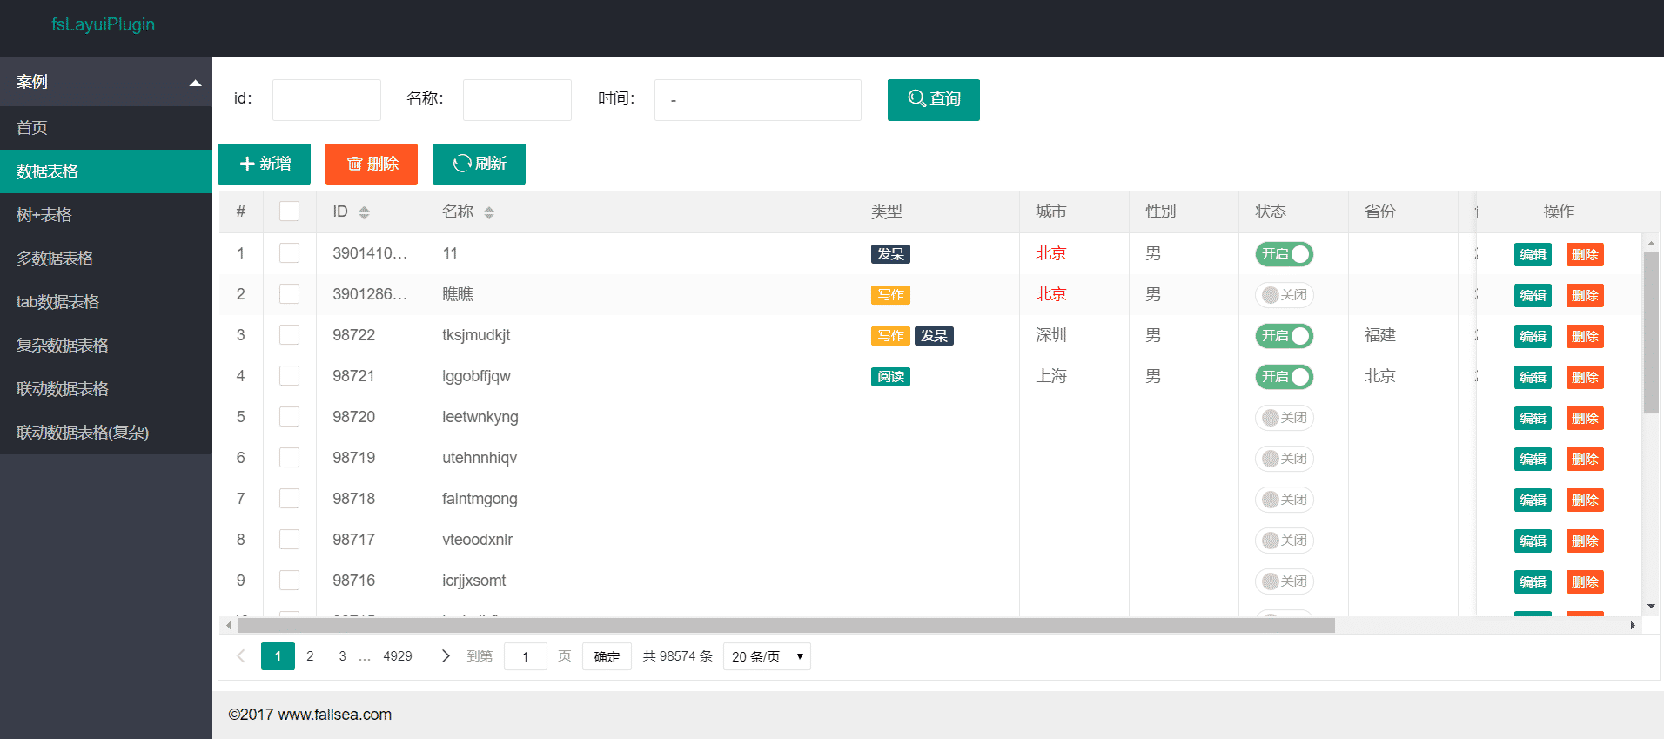
Task: Turn off the 开启 switch in row 1
Action: [1284, 254]
